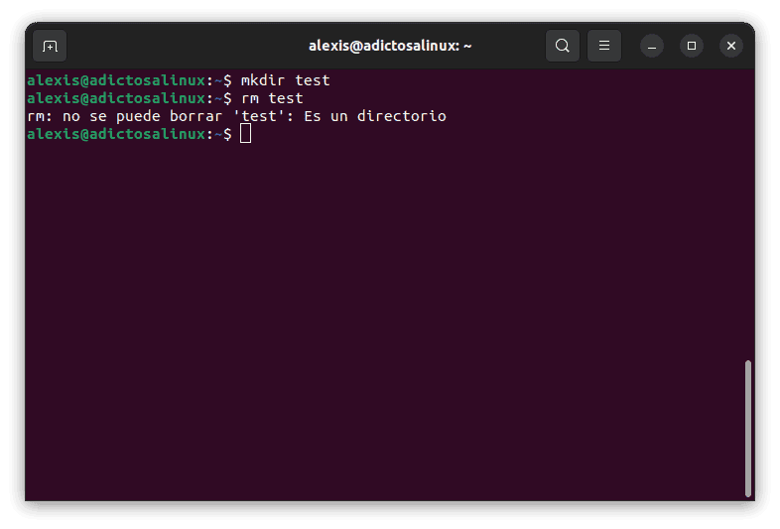Click the blinking cursor block at prompt
The image size is (780, 529).
click(246, 134)
